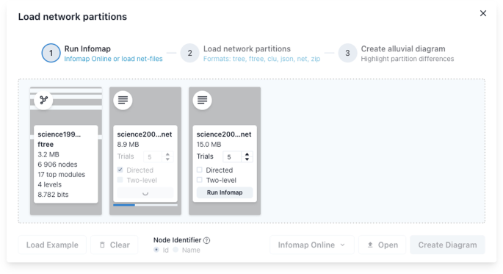Click the Create Diagram button

(x=447, y=245)
